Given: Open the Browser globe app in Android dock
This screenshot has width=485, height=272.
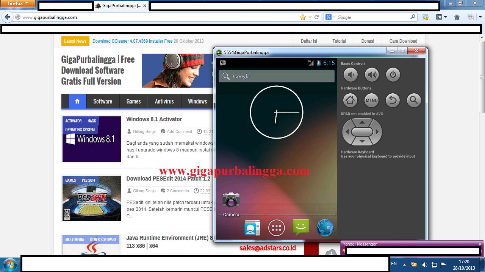Looking at the screenshot, I should (325, 227).
